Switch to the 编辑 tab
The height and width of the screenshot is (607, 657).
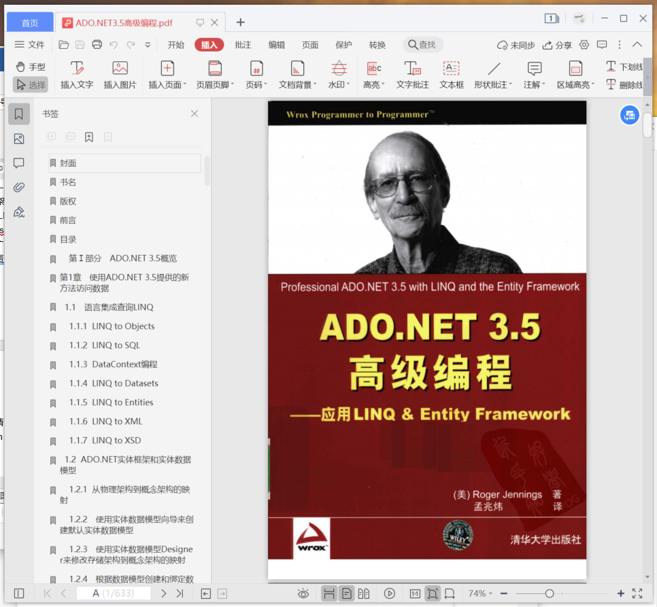point(277,45)
